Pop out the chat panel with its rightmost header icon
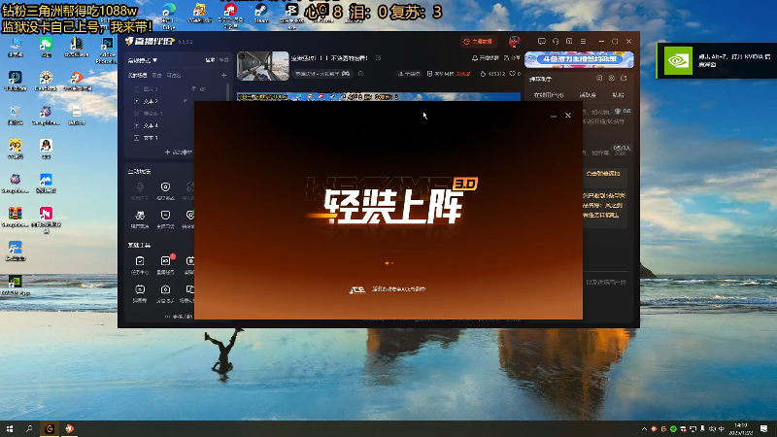 (624, 79)
